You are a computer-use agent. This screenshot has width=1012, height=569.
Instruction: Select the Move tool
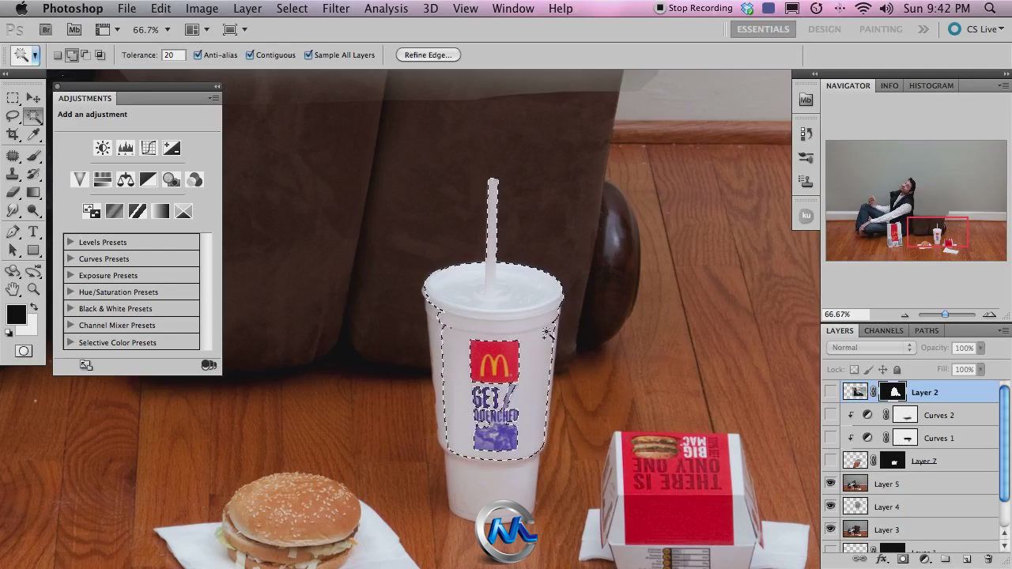pyautogui.click(x=33, y=98)
